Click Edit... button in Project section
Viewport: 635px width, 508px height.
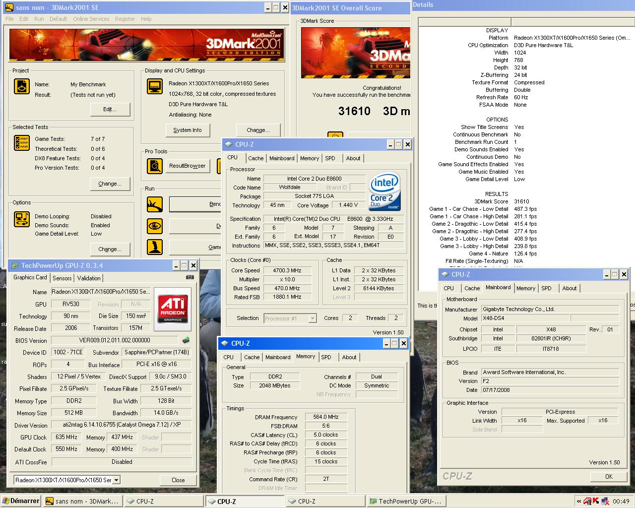tap(110, 109)
